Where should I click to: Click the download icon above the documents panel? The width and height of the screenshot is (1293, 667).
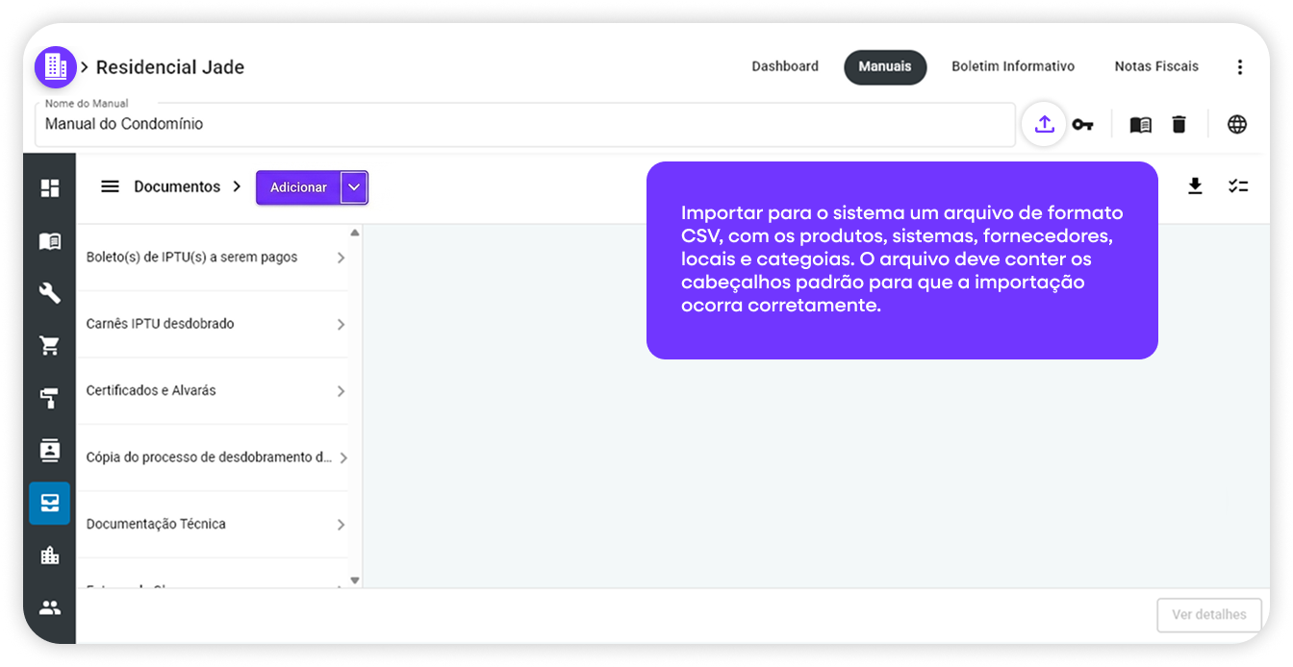pos(1196,185)
